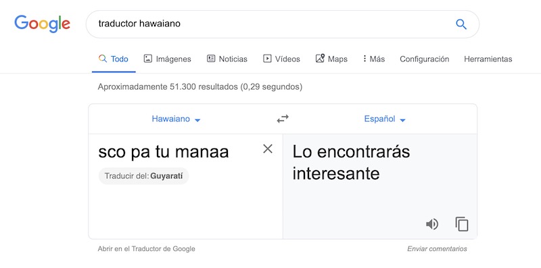Screen dimensions: 541x268
Task: Select the Todo tab
Action: click(x=114, y=59)
